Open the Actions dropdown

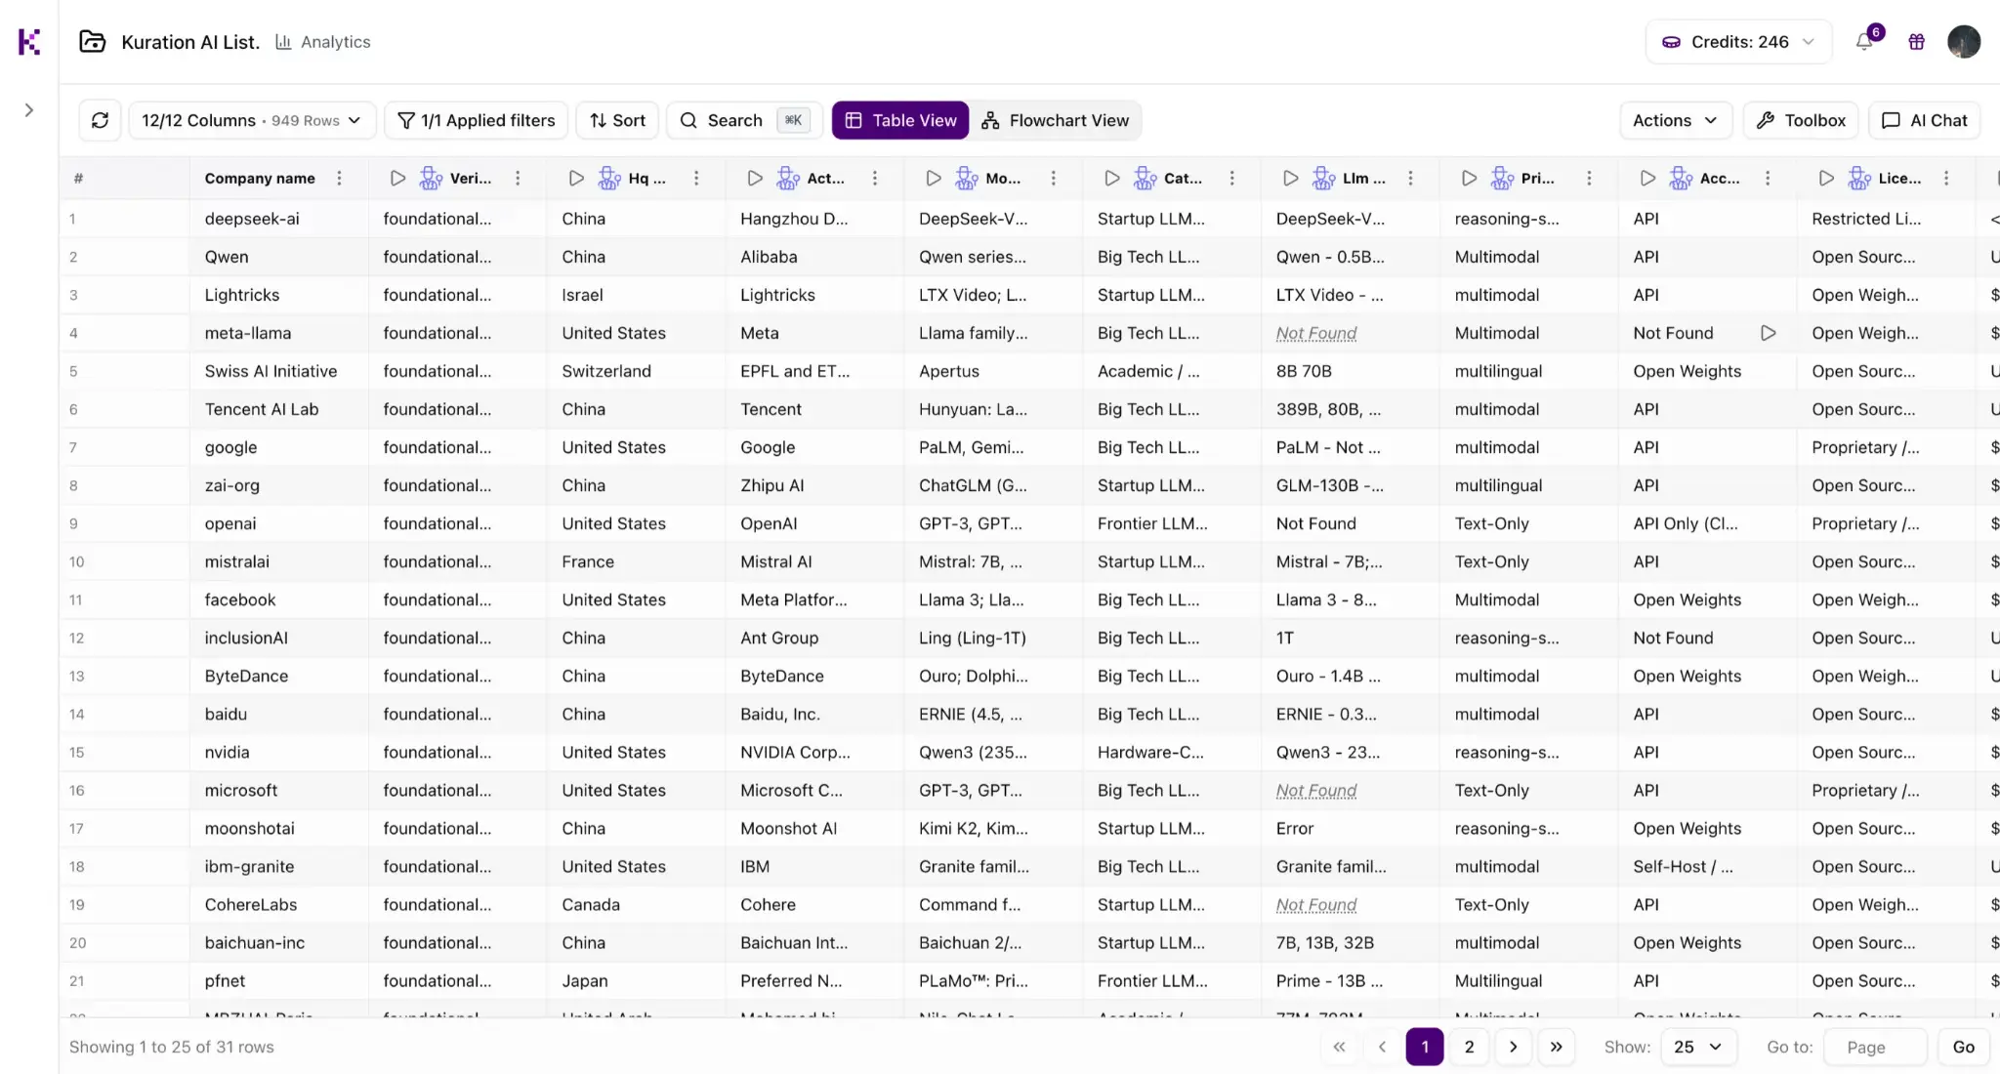click(1673, 119)
